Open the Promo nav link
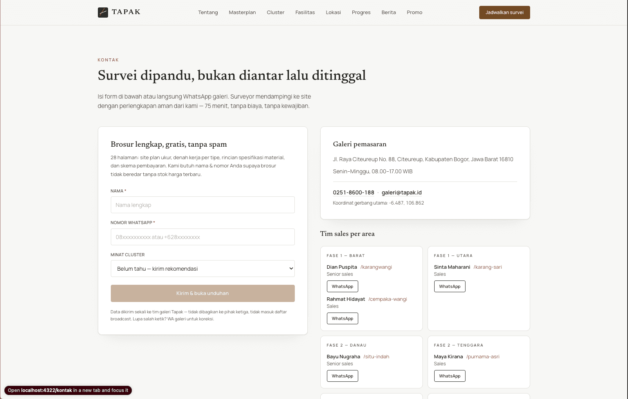Screen dimensions: 628x399 pyautogui.click(x=415, y=13)
